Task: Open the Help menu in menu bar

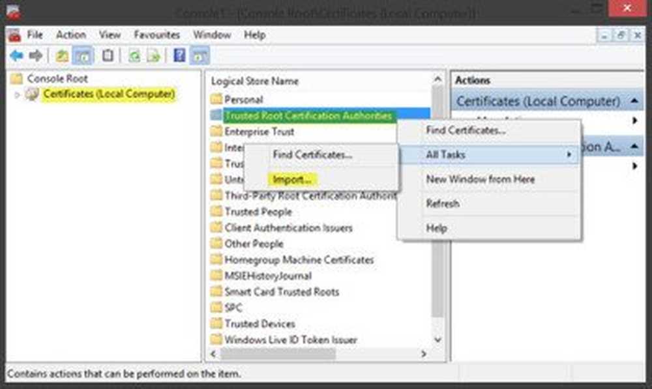Action: (254, 35)
